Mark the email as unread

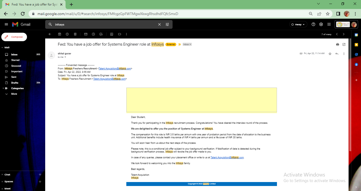(86, 34)
